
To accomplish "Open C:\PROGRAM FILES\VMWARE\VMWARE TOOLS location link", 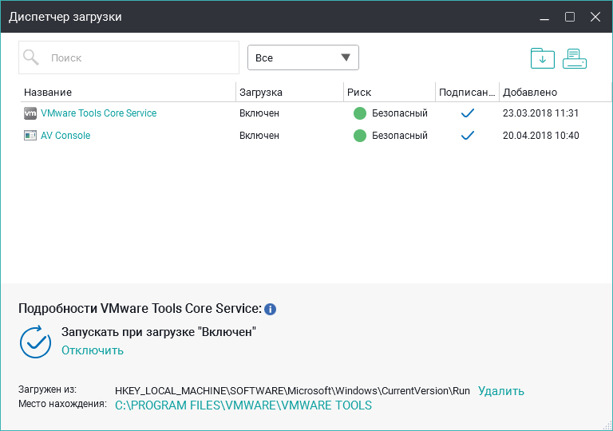I will point(243,405).
